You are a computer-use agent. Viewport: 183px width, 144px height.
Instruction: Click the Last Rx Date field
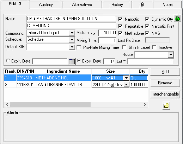coord(157,40)
